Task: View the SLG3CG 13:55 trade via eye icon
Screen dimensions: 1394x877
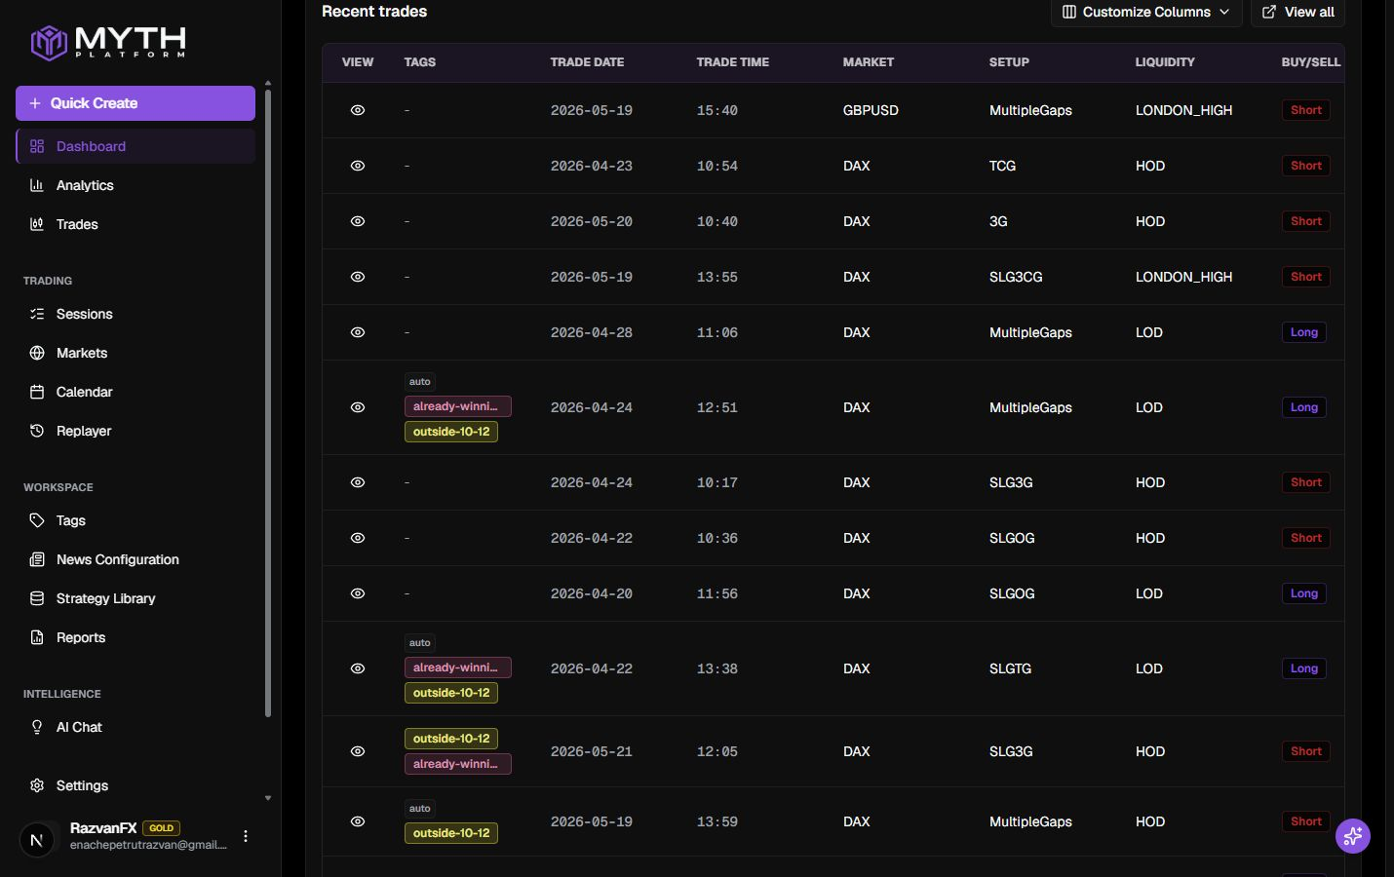Action: [x=358, y=277]
